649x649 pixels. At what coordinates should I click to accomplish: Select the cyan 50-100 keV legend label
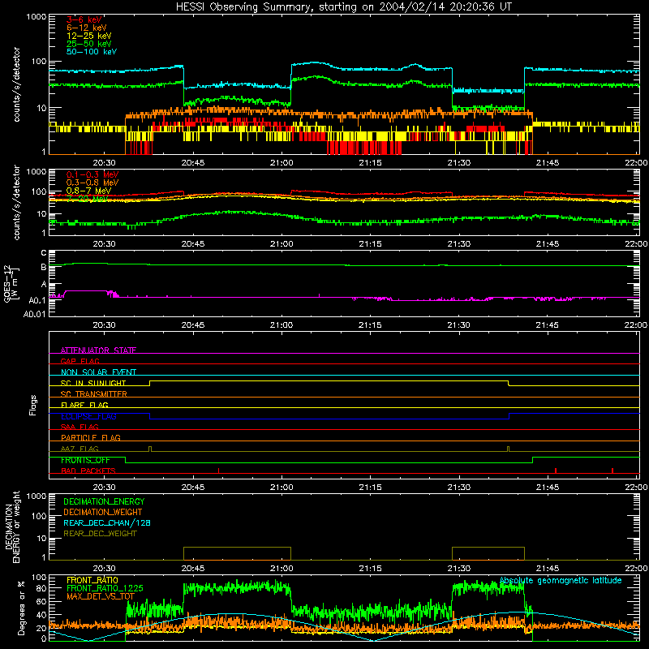pos(92,52)
